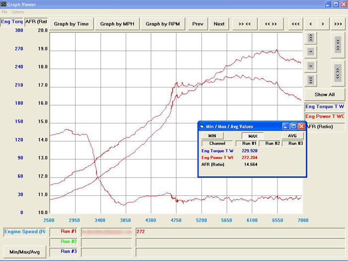Screen dimensions: 348x261
Task: Click the vertical zoom-in button near Show All
Action: click(x=338, y=73)
